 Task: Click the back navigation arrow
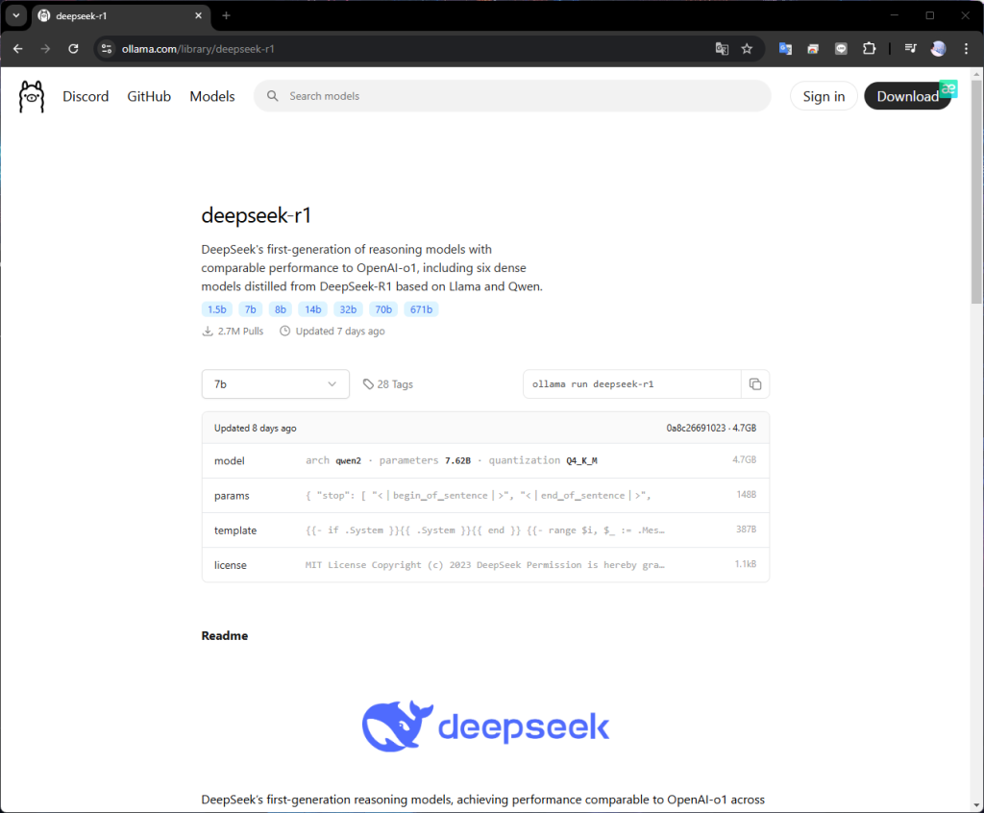[x=17, y=48]
